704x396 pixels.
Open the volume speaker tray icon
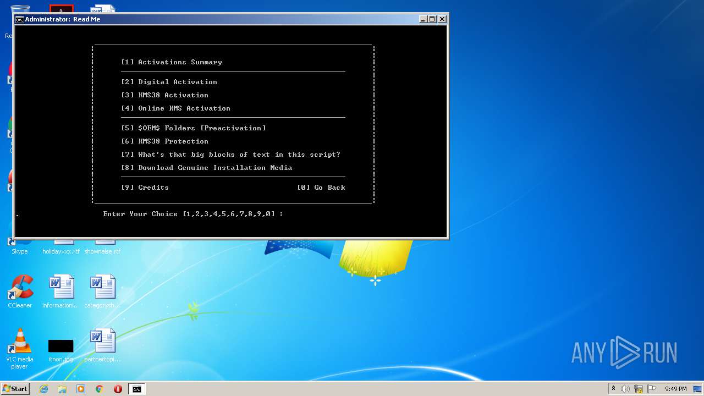pyautogui.click(x=625, y=389)
